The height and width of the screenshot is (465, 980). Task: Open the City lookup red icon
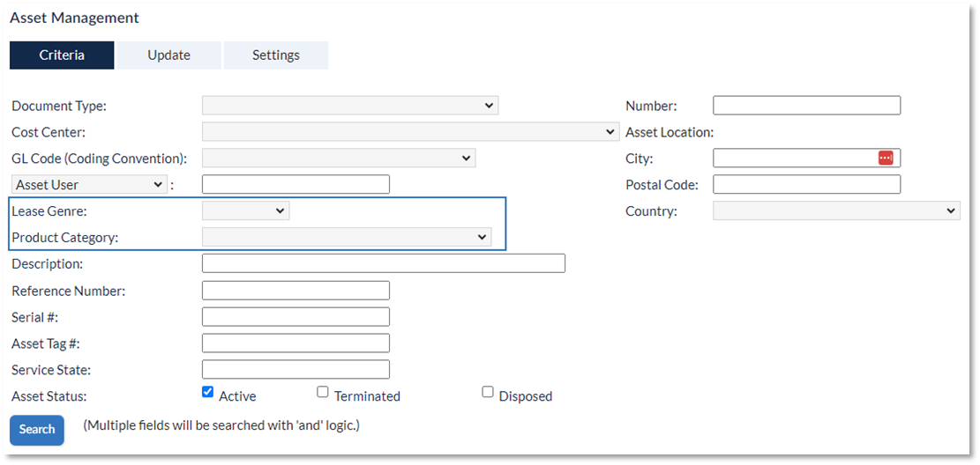tap(886, 158)
